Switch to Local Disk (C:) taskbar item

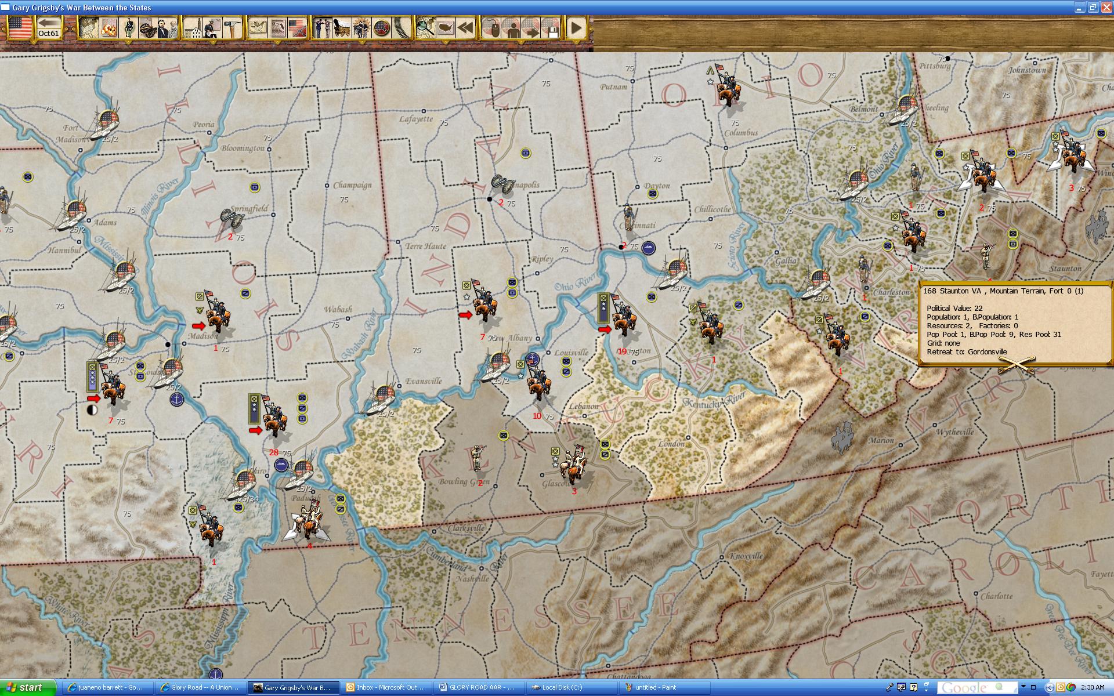point(572,687)
